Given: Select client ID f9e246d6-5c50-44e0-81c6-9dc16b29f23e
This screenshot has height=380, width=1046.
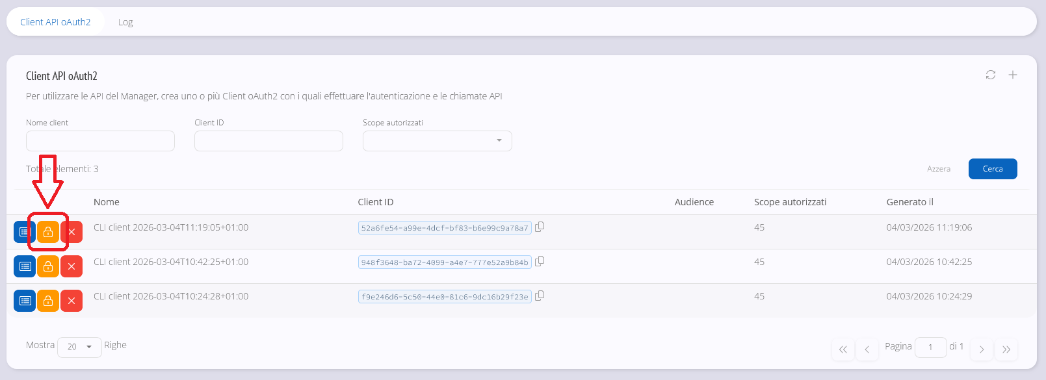Looking at the screenshot, I should click(445, 296).
